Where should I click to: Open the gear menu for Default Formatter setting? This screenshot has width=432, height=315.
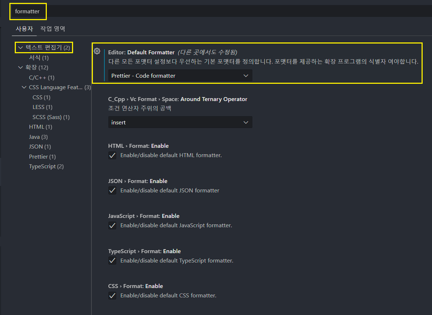click(x=97, y=51)
